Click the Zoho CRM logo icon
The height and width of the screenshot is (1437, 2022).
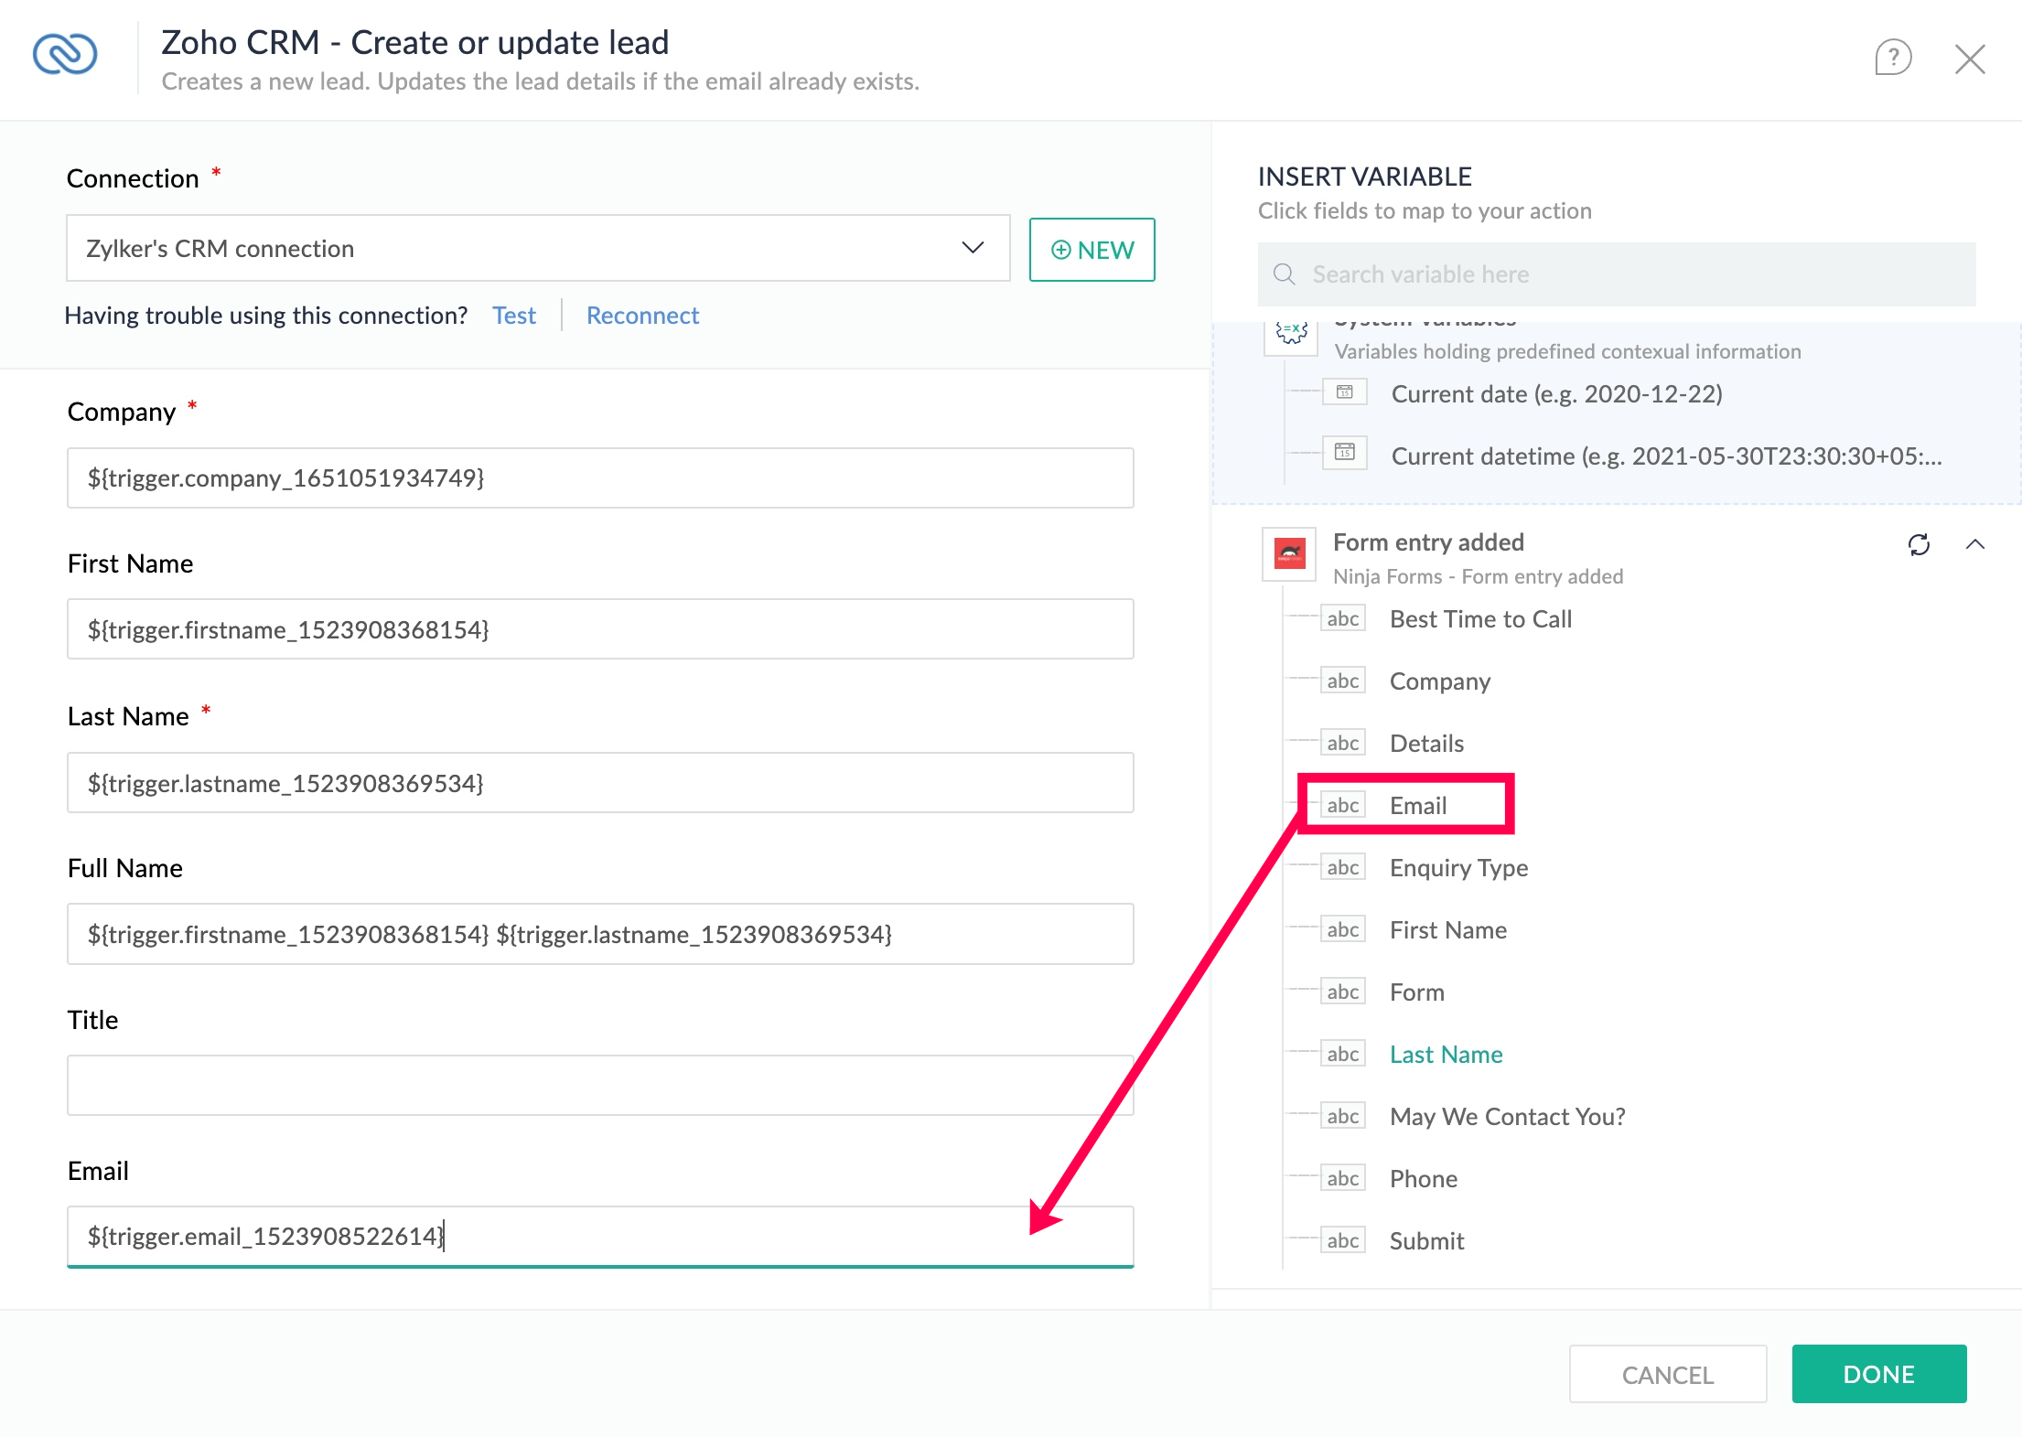tap(65, 54)
